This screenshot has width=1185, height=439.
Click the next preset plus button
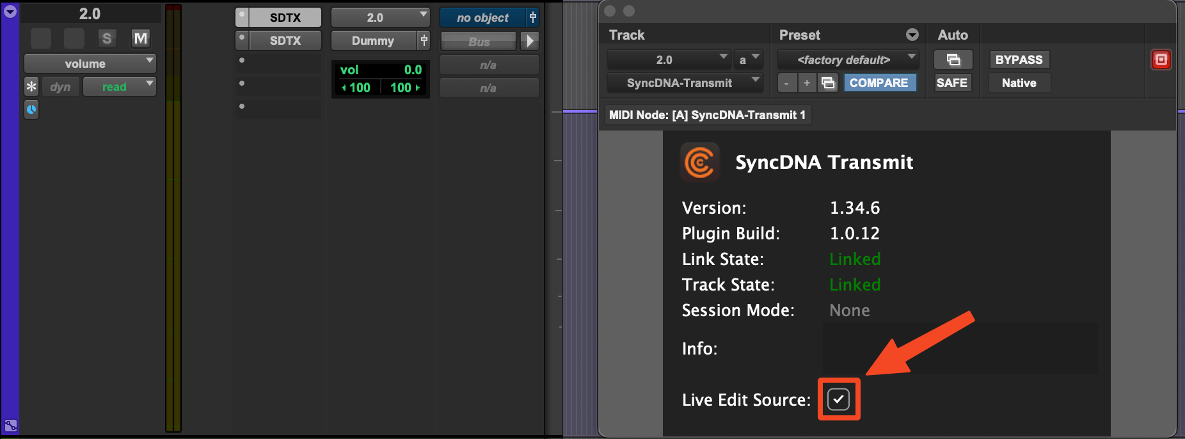click(x=807, y=83)
